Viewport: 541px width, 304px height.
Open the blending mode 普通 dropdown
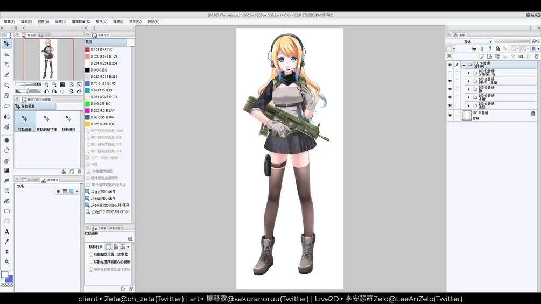[469, 41]
